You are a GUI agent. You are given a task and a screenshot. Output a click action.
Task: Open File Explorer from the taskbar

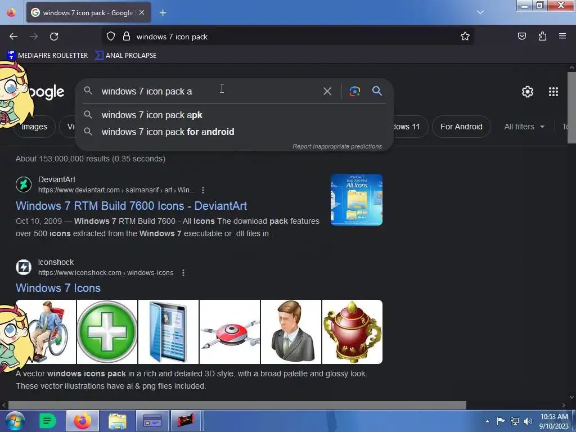pyautogui.click(x=117, y=421)
